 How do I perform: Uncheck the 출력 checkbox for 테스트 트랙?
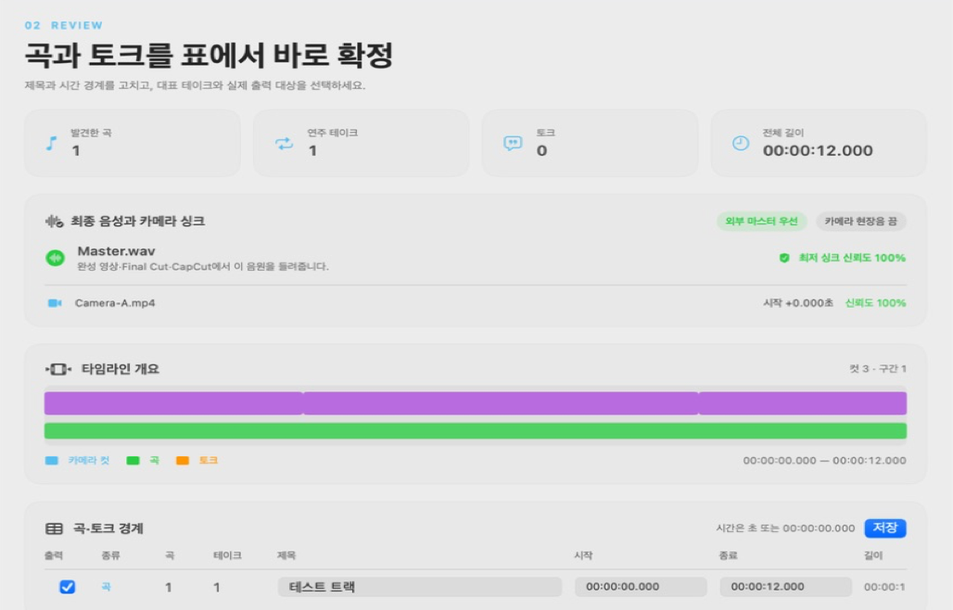tap(68, 587)
